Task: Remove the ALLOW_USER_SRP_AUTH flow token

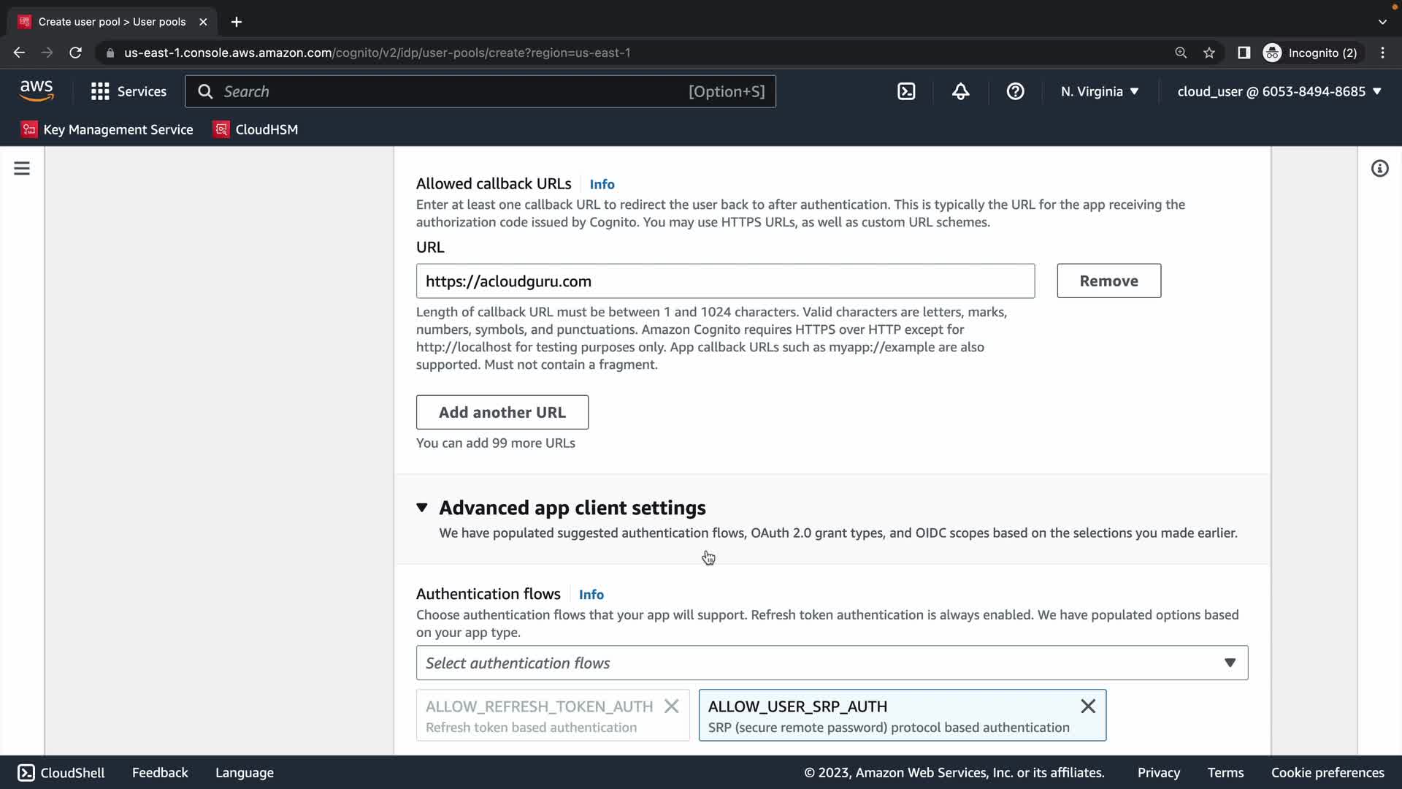Action: pos(1087,706)
